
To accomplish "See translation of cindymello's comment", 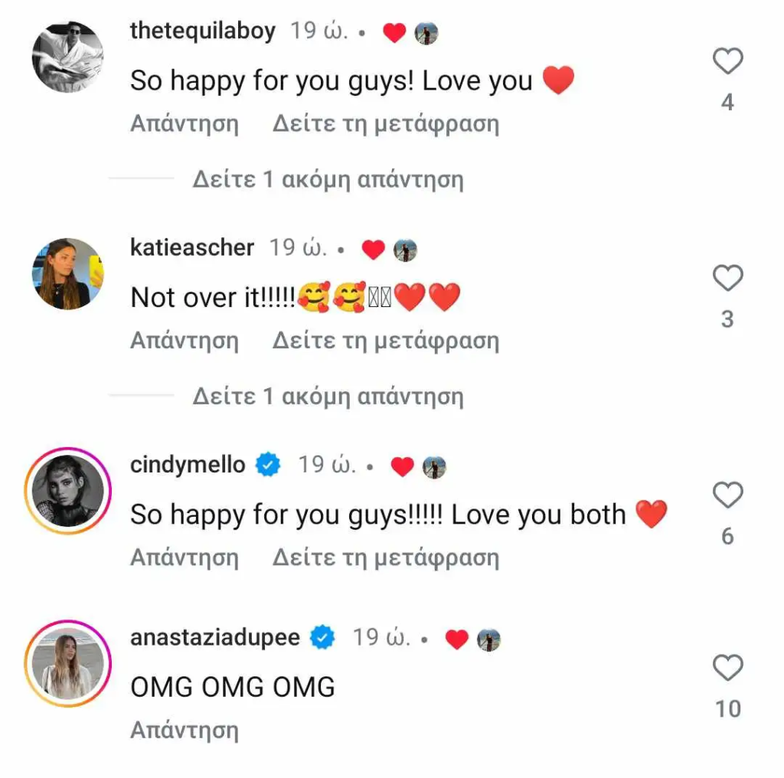I will tap(386, 558).
